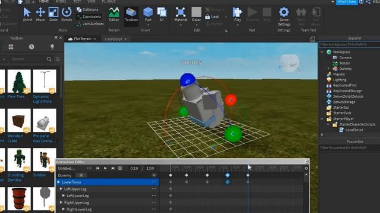Open Color picker in ribbon
Image resolution: width=380 pixels, height=213 pixels.
point(197,14)
